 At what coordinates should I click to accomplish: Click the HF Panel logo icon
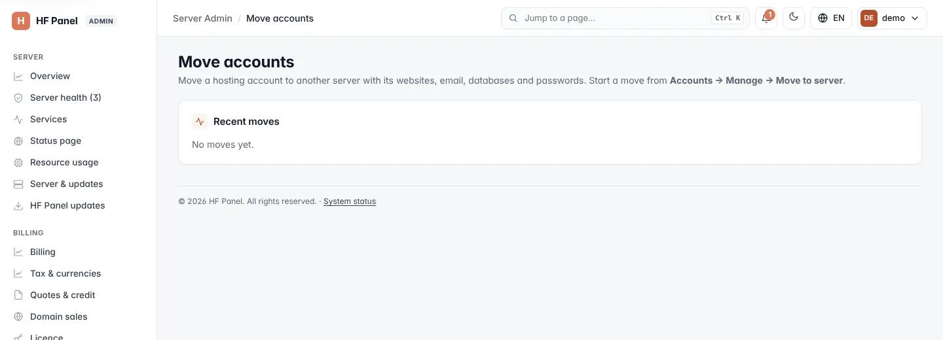coord(21,21)
